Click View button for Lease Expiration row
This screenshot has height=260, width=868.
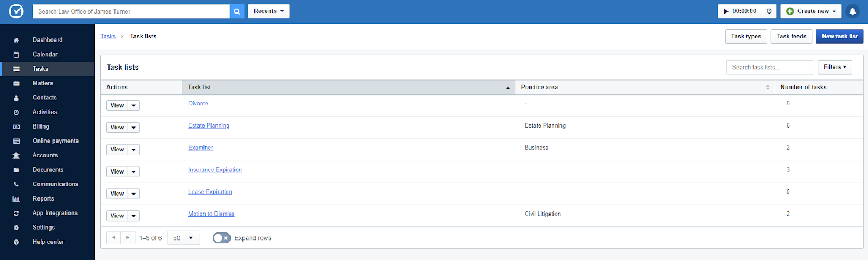pos(117,194)
